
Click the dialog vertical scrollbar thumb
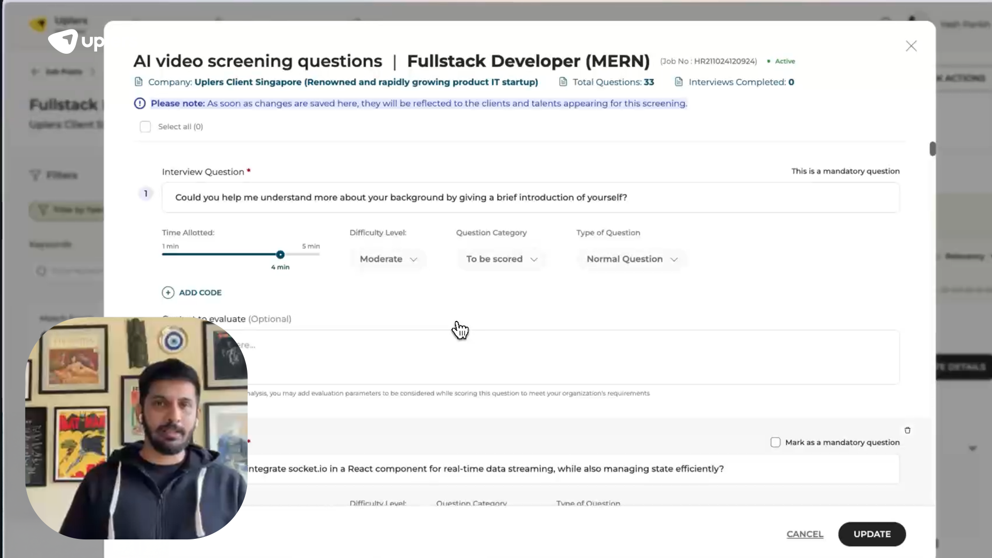tap(932, 149)
